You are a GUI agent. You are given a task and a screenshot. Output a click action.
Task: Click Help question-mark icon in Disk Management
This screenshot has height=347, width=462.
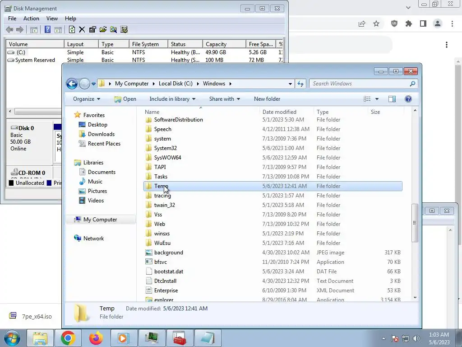[x=47, y=29]
